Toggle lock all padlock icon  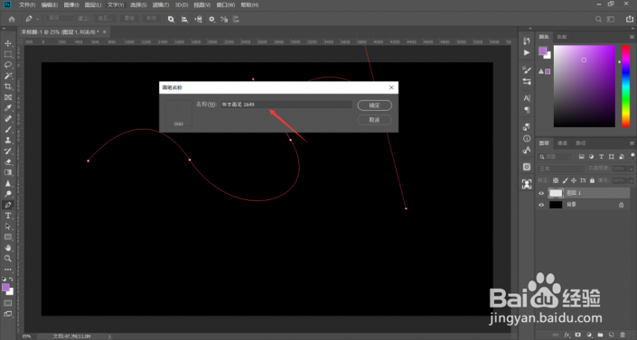[592, 180]
